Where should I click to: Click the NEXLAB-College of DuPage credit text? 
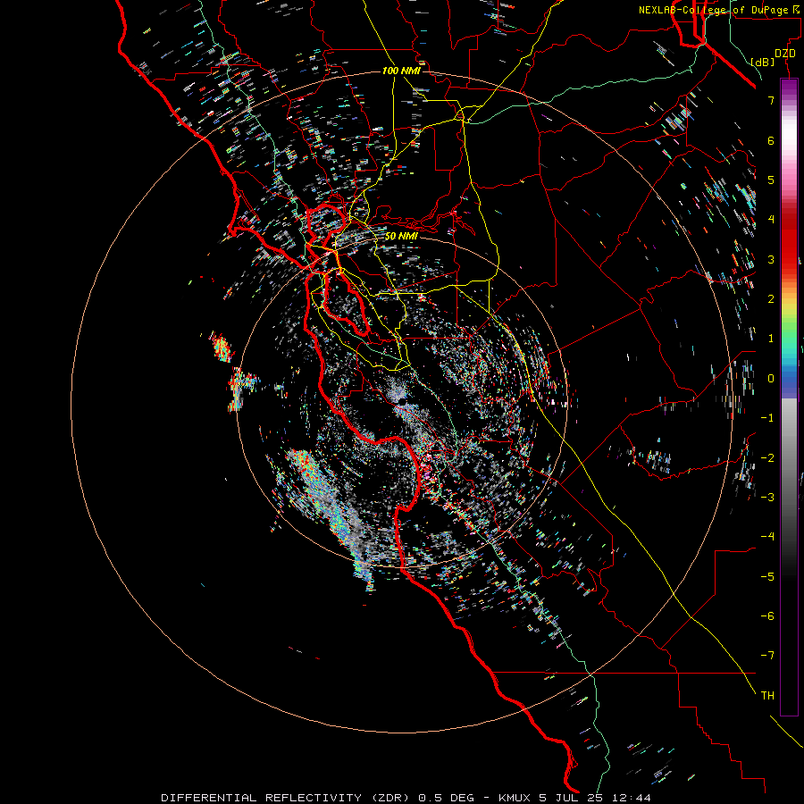point(718,10)
